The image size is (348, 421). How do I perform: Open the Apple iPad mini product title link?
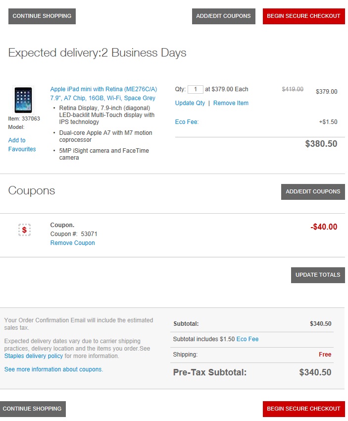click(103, 94)
